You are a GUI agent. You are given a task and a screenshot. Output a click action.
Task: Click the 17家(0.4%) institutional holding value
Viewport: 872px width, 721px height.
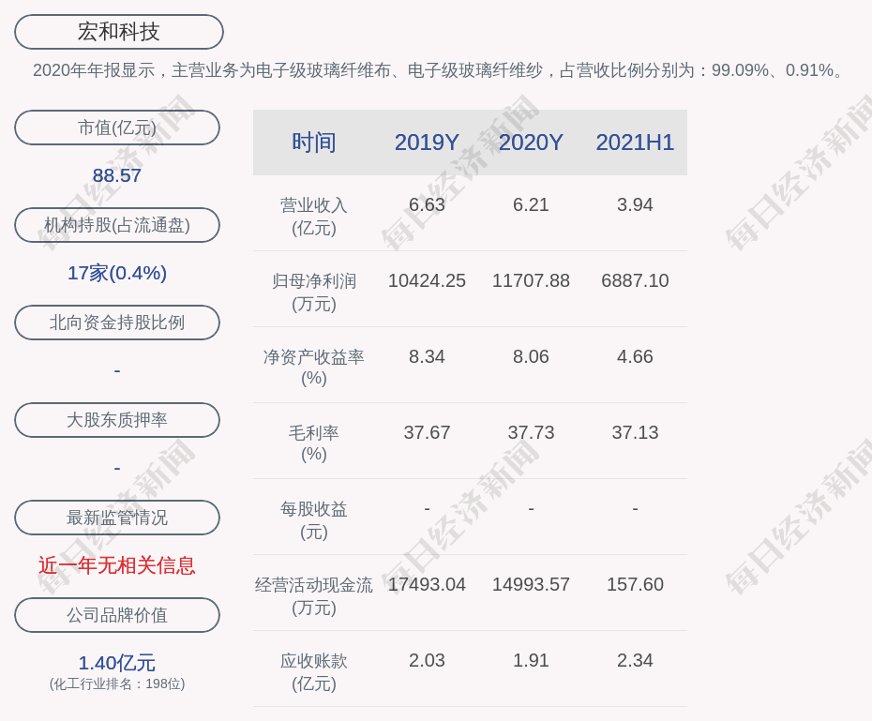(117, 273)
